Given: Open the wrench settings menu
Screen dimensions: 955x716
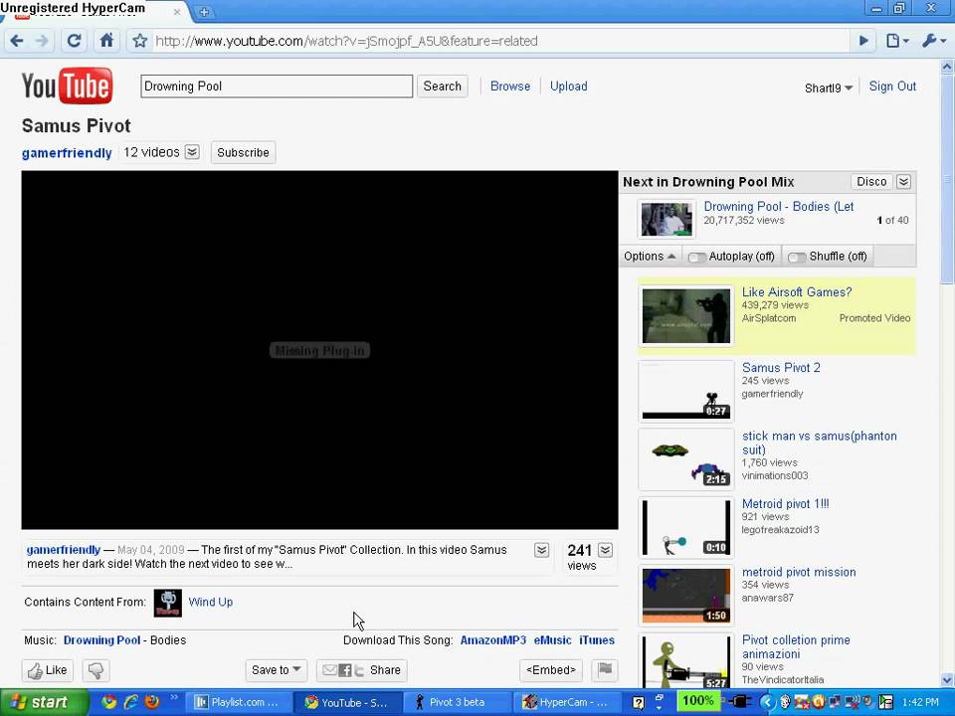Looking at the screenshot, I should point(934,41).
